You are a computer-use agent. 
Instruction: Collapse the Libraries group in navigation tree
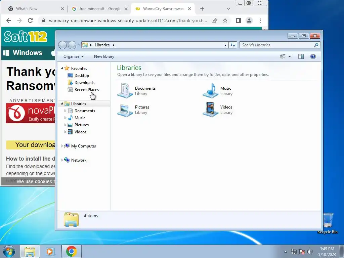(x=62, y=104)
